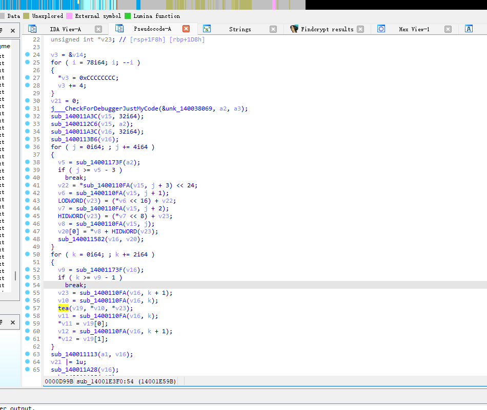Toggle breakpoint dot on line 48
Screen dimensions: 487x410
(27, 239)
